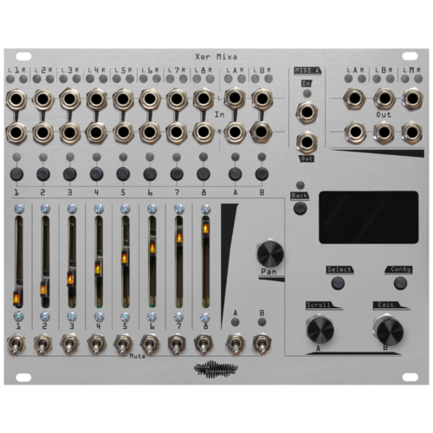Click the Scroll knob A
Viewport: 433px width, 433px height.
320,329
